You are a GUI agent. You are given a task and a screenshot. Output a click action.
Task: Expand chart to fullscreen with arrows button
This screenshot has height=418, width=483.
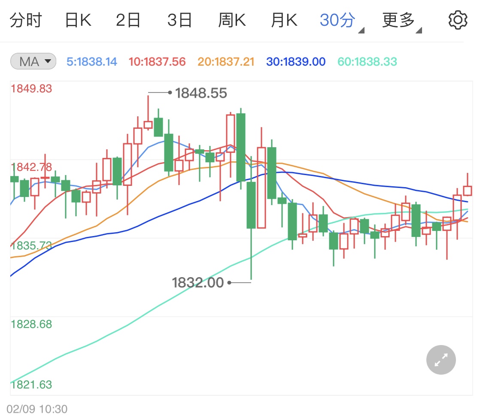pos(441,360)
